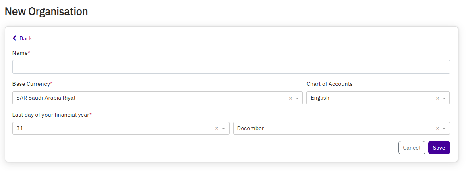This screenshot has height=171, width=468.
Task: Clear the December month selection
Action: pyautogui.click(x=437, y=129)
